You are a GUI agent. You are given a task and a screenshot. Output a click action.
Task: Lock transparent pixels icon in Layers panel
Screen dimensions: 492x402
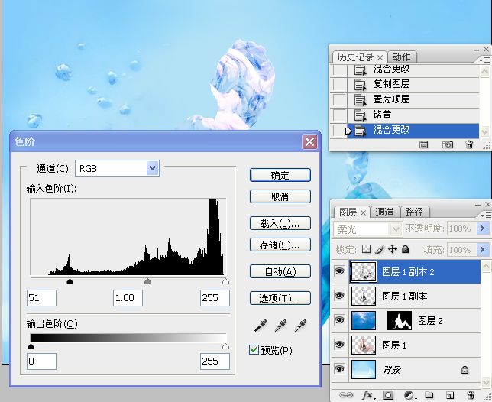366,249
